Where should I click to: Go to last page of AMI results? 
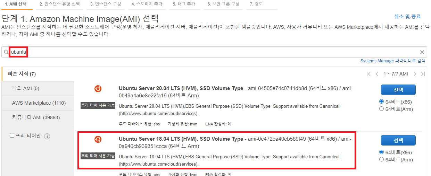point(423,74)
